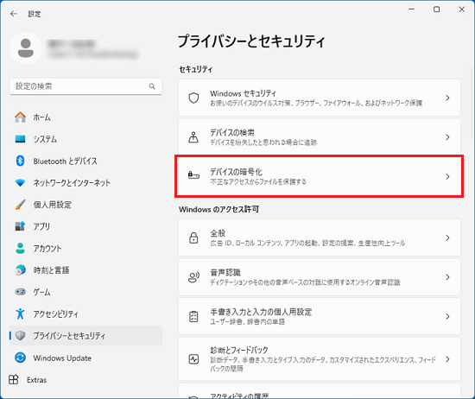
Task: Open the アカウント settings page
Action: pos(86,248)
